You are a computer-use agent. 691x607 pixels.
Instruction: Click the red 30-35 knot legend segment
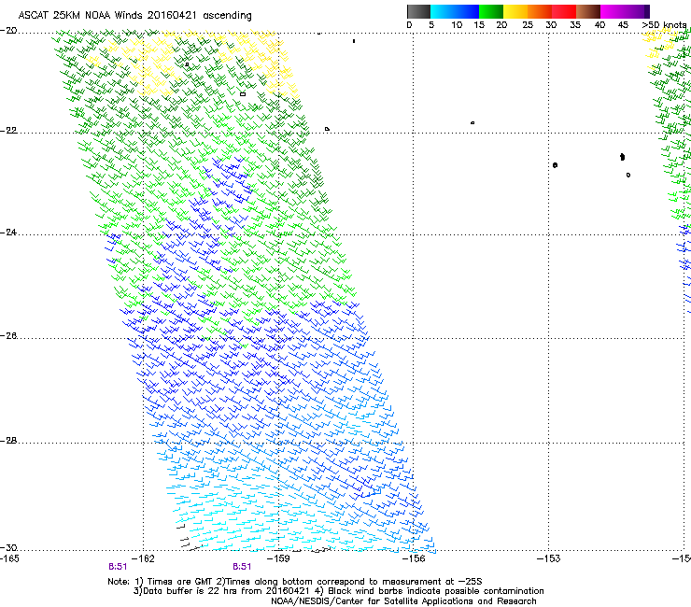[x=564, y=11]
